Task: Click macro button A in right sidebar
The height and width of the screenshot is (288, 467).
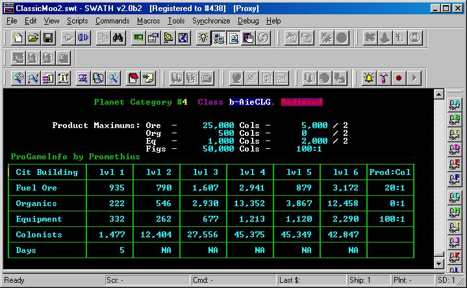Action: click(x=455, y=104)
